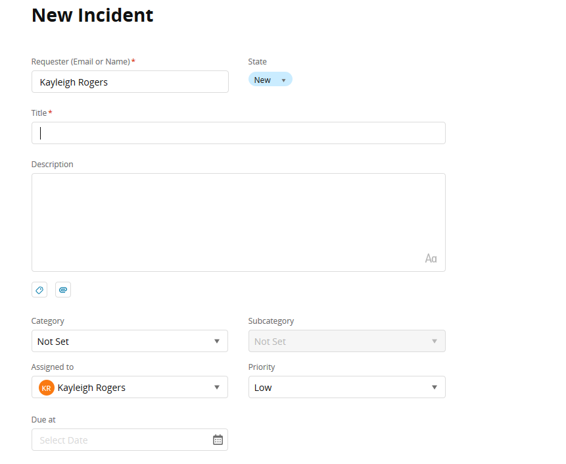Open text formatting options (Aa icon)
This screenshot has width=566, height=464.
point(431,259)
